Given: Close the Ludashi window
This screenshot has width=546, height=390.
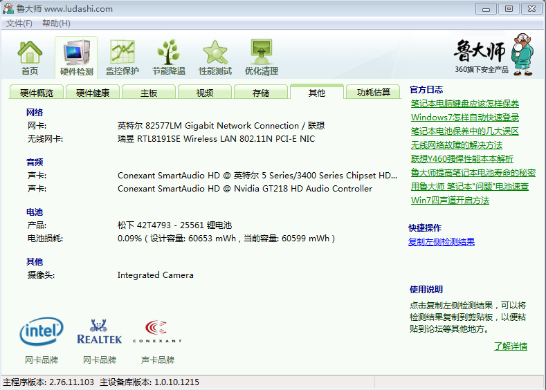Looking at the screenshot, I should (531, 9).
